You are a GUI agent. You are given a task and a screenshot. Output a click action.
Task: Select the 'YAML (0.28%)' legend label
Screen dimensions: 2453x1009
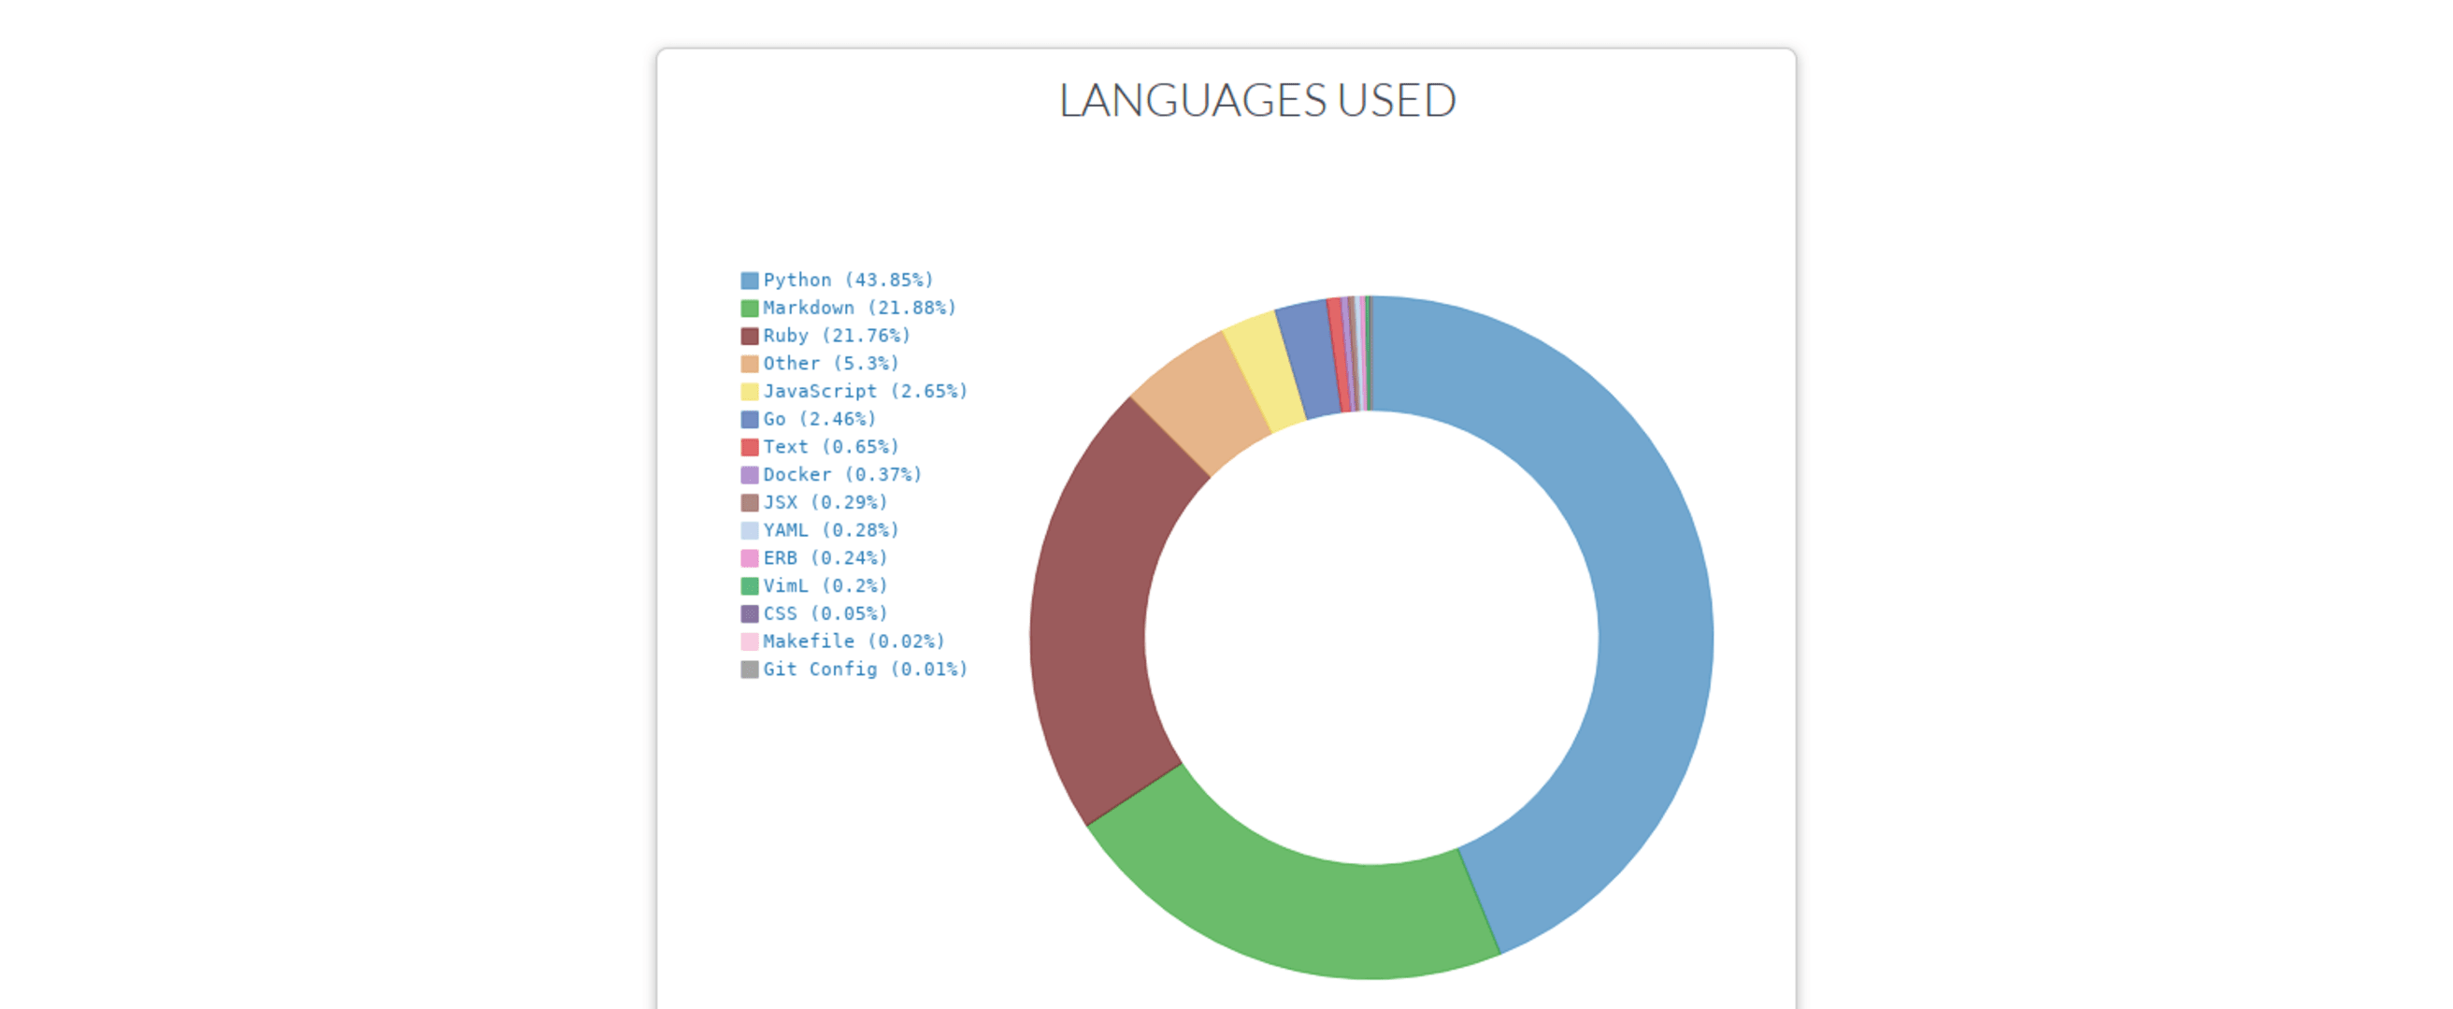click(x=831, y=530)
